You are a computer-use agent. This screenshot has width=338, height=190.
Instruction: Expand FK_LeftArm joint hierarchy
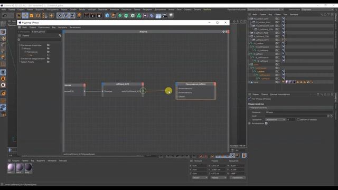(249, 43)
